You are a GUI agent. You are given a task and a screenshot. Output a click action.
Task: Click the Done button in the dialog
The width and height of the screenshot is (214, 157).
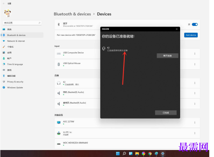[x=166, y=113]
